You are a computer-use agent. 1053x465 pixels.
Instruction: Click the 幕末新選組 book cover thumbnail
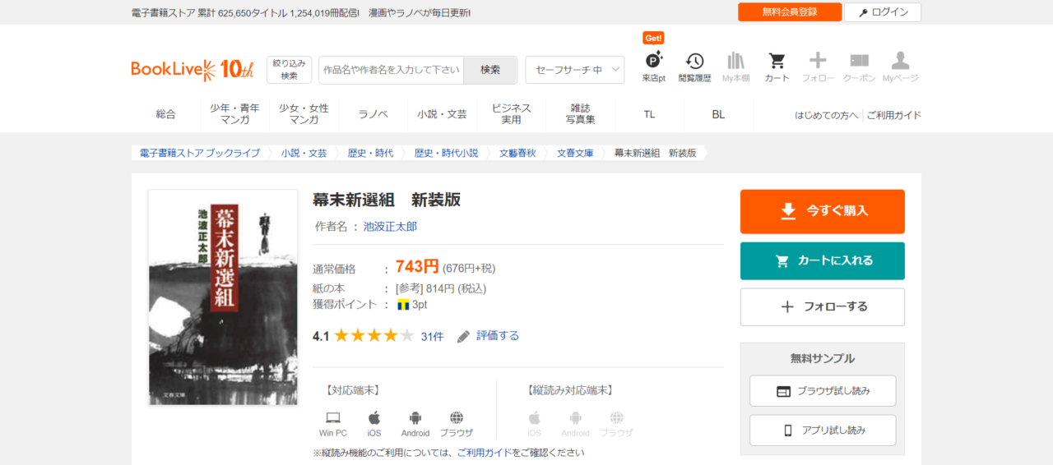pyautogui.click(x=223, y=297)
